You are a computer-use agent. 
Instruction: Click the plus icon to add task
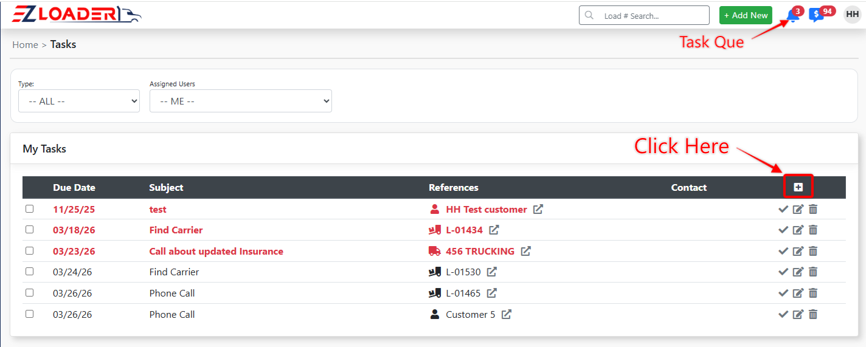[x=798, y=187]
